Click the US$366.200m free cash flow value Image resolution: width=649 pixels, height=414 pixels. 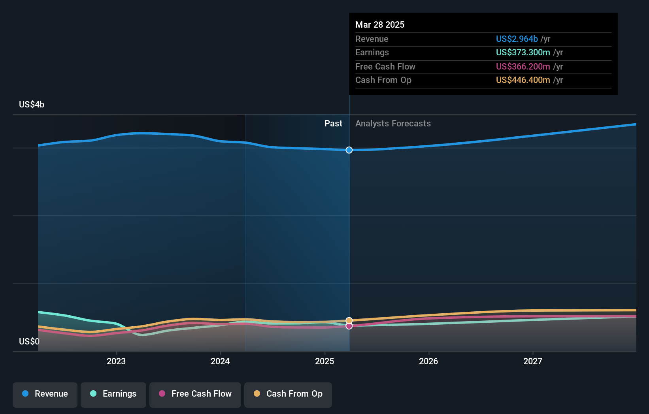point(523,66)
